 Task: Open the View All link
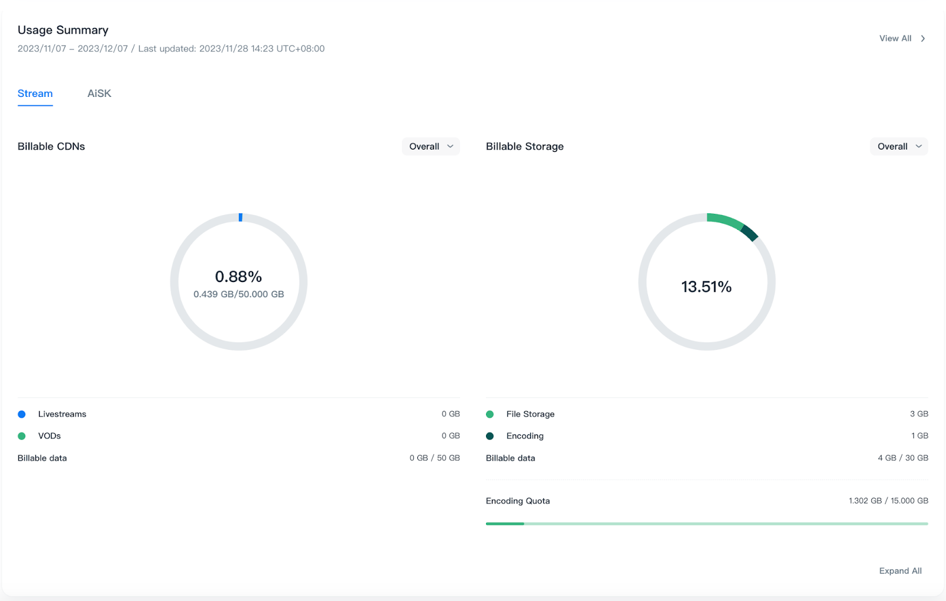(x=895, y=38)
